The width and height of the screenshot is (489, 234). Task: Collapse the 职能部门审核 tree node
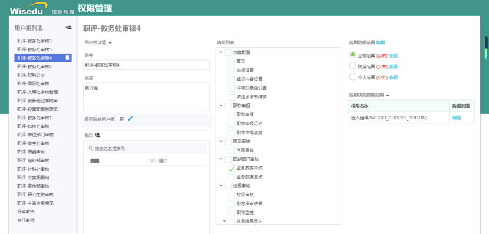click(221, 159)
